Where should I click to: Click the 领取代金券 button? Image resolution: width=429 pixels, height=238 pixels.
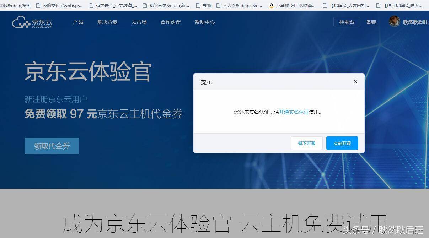pos(52,146)
